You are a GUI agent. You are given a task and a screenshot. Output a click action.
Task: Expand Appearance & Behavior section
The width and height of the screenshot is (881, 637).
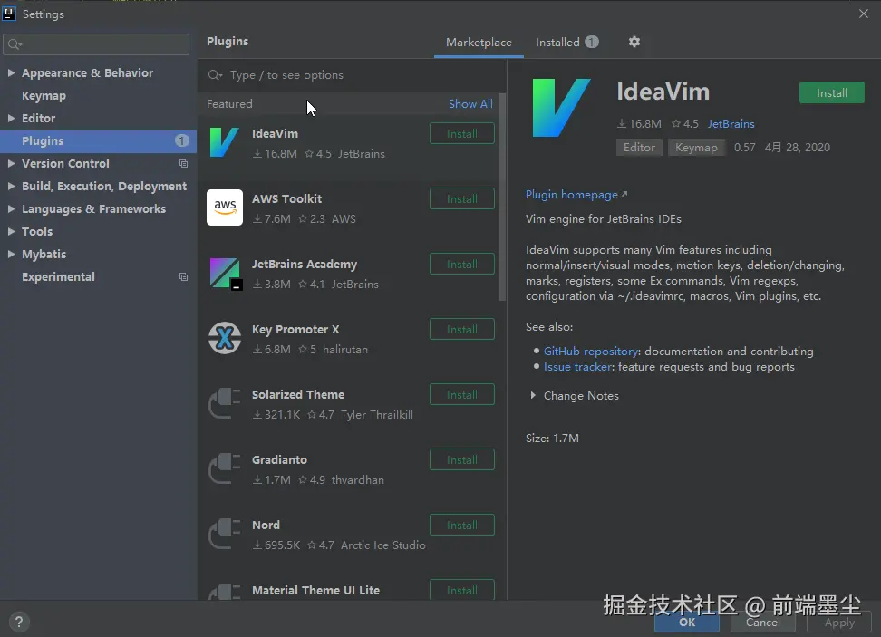tap(11, 73)
